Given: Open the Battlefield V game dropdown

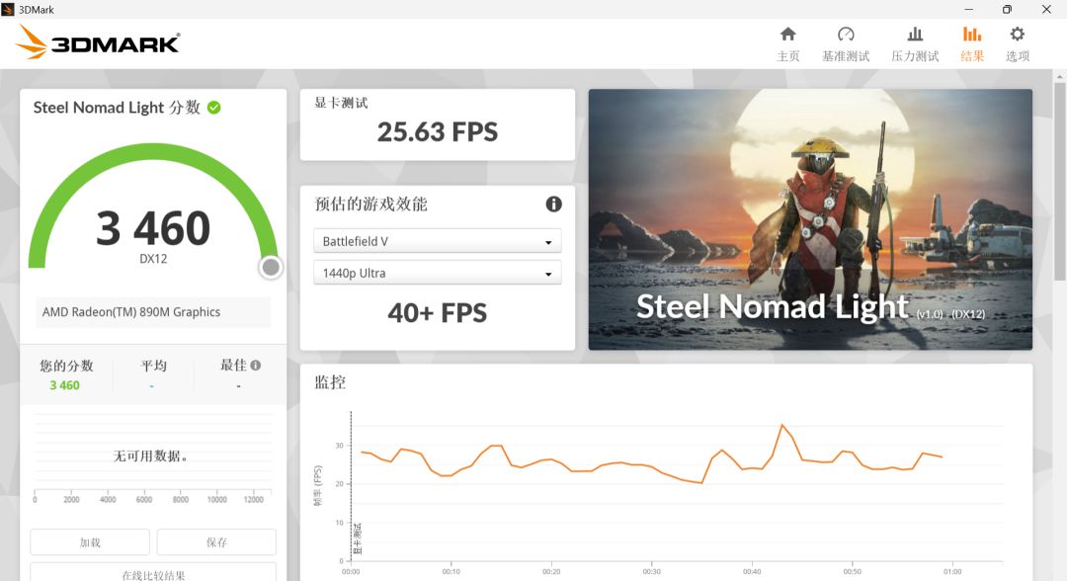Looking at the screenshot, I should pyautogui.click(x=437, y=241).
